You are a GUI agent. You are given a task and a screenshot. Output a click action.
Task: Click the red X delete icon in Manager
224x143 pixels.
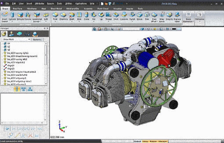pos(30,135)
